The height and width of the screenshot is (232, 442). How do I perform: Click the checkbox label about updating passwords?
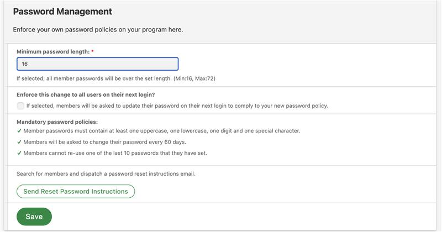(x=177, y=106)
